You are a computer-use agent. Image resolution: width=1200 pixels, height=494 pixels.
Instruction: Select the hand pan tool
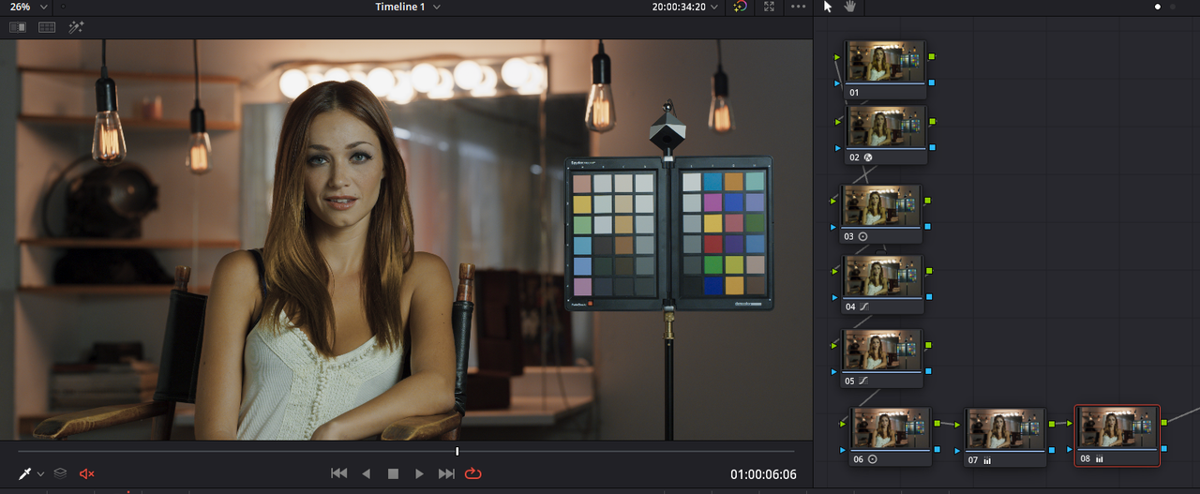pos(850,7)
